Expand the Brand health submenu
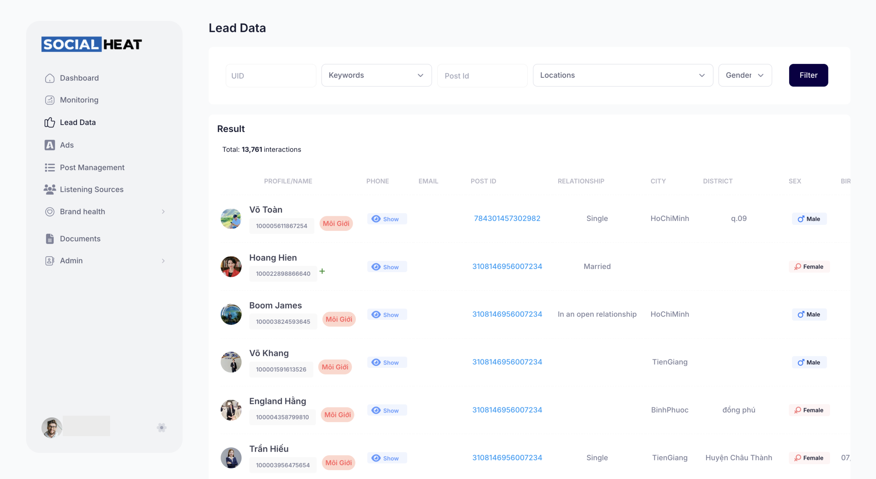The height and width of the screenshot is (479, 876). [104, 211]
